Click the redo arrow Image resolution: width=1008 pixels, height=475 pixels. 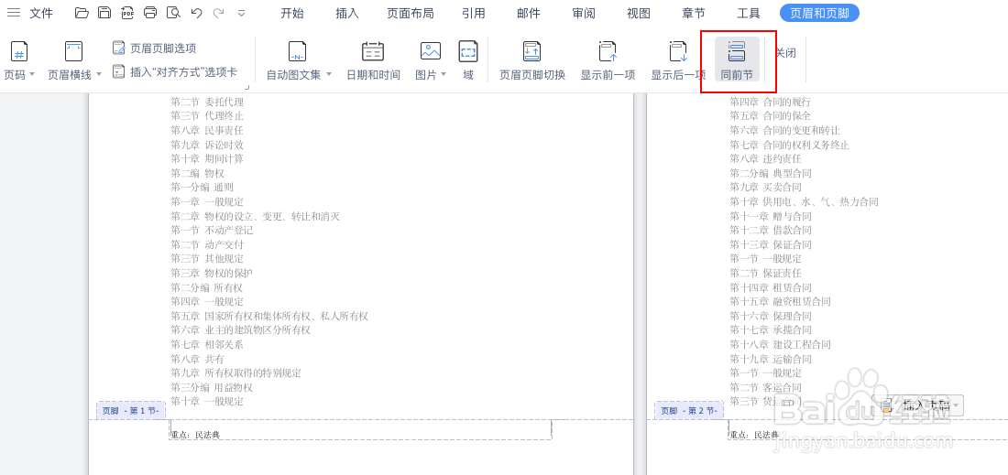219,12
